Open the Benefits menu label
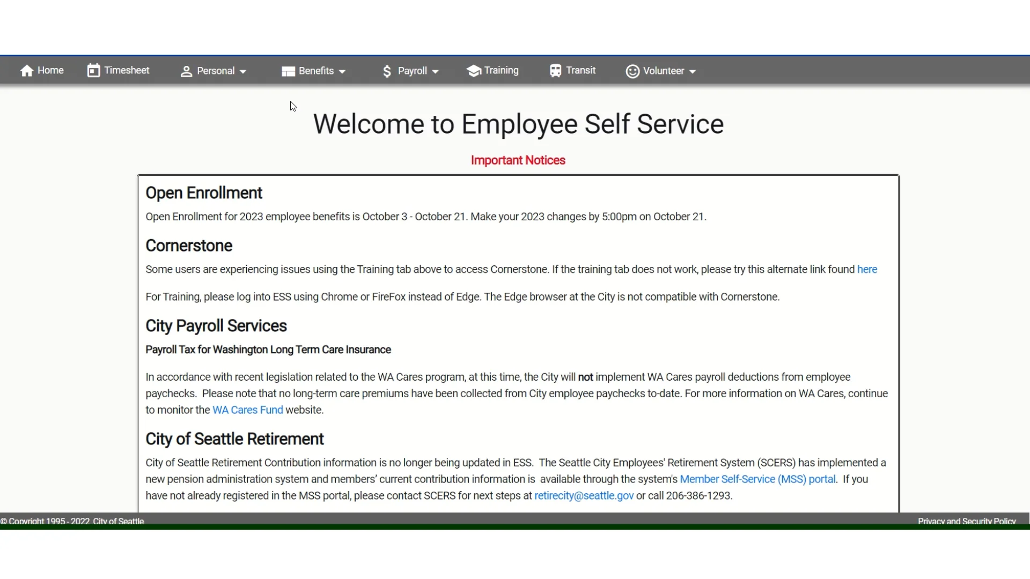Image resolution: width=1030 pixels, height=579 pixels. [316, 71]
